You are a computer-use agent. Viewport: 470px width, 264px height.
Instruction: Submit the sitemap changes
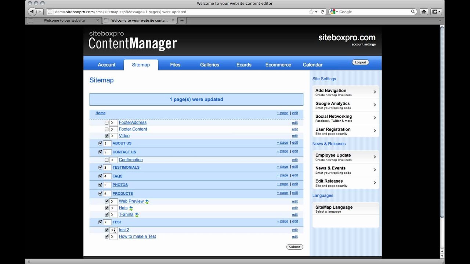coord(294,247)
